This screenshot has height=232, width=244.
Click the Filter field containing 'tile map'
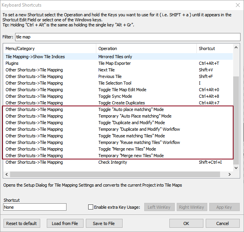(x=128, y=37)
